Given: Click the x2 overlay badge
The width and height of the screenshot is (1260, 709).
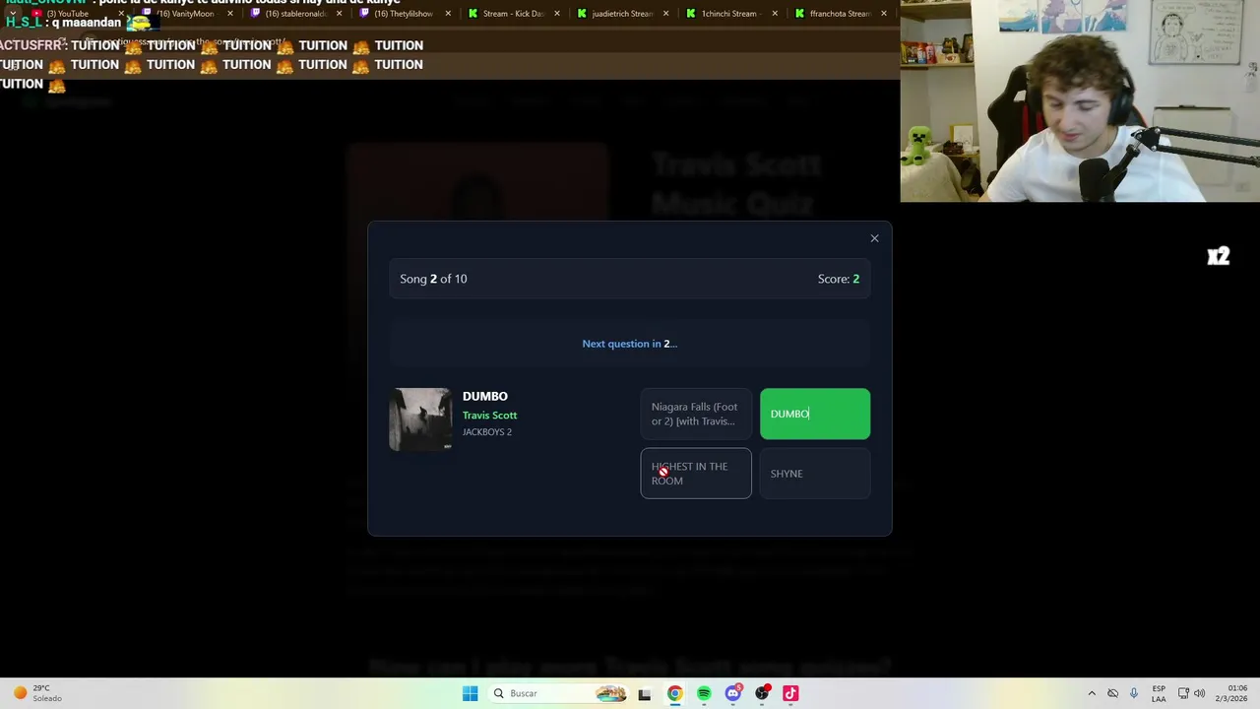Looking at the screenshot, I should point(1219,256).
